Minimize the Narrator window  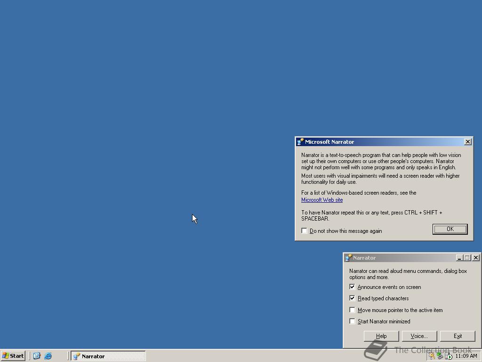459,258
